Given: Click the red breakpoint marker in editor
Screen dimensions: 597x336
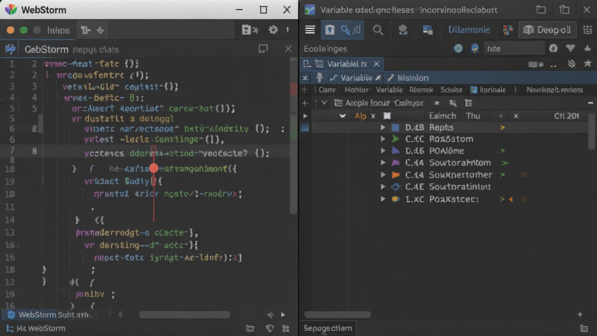Looking at the screenshot, I should point(154,168).
